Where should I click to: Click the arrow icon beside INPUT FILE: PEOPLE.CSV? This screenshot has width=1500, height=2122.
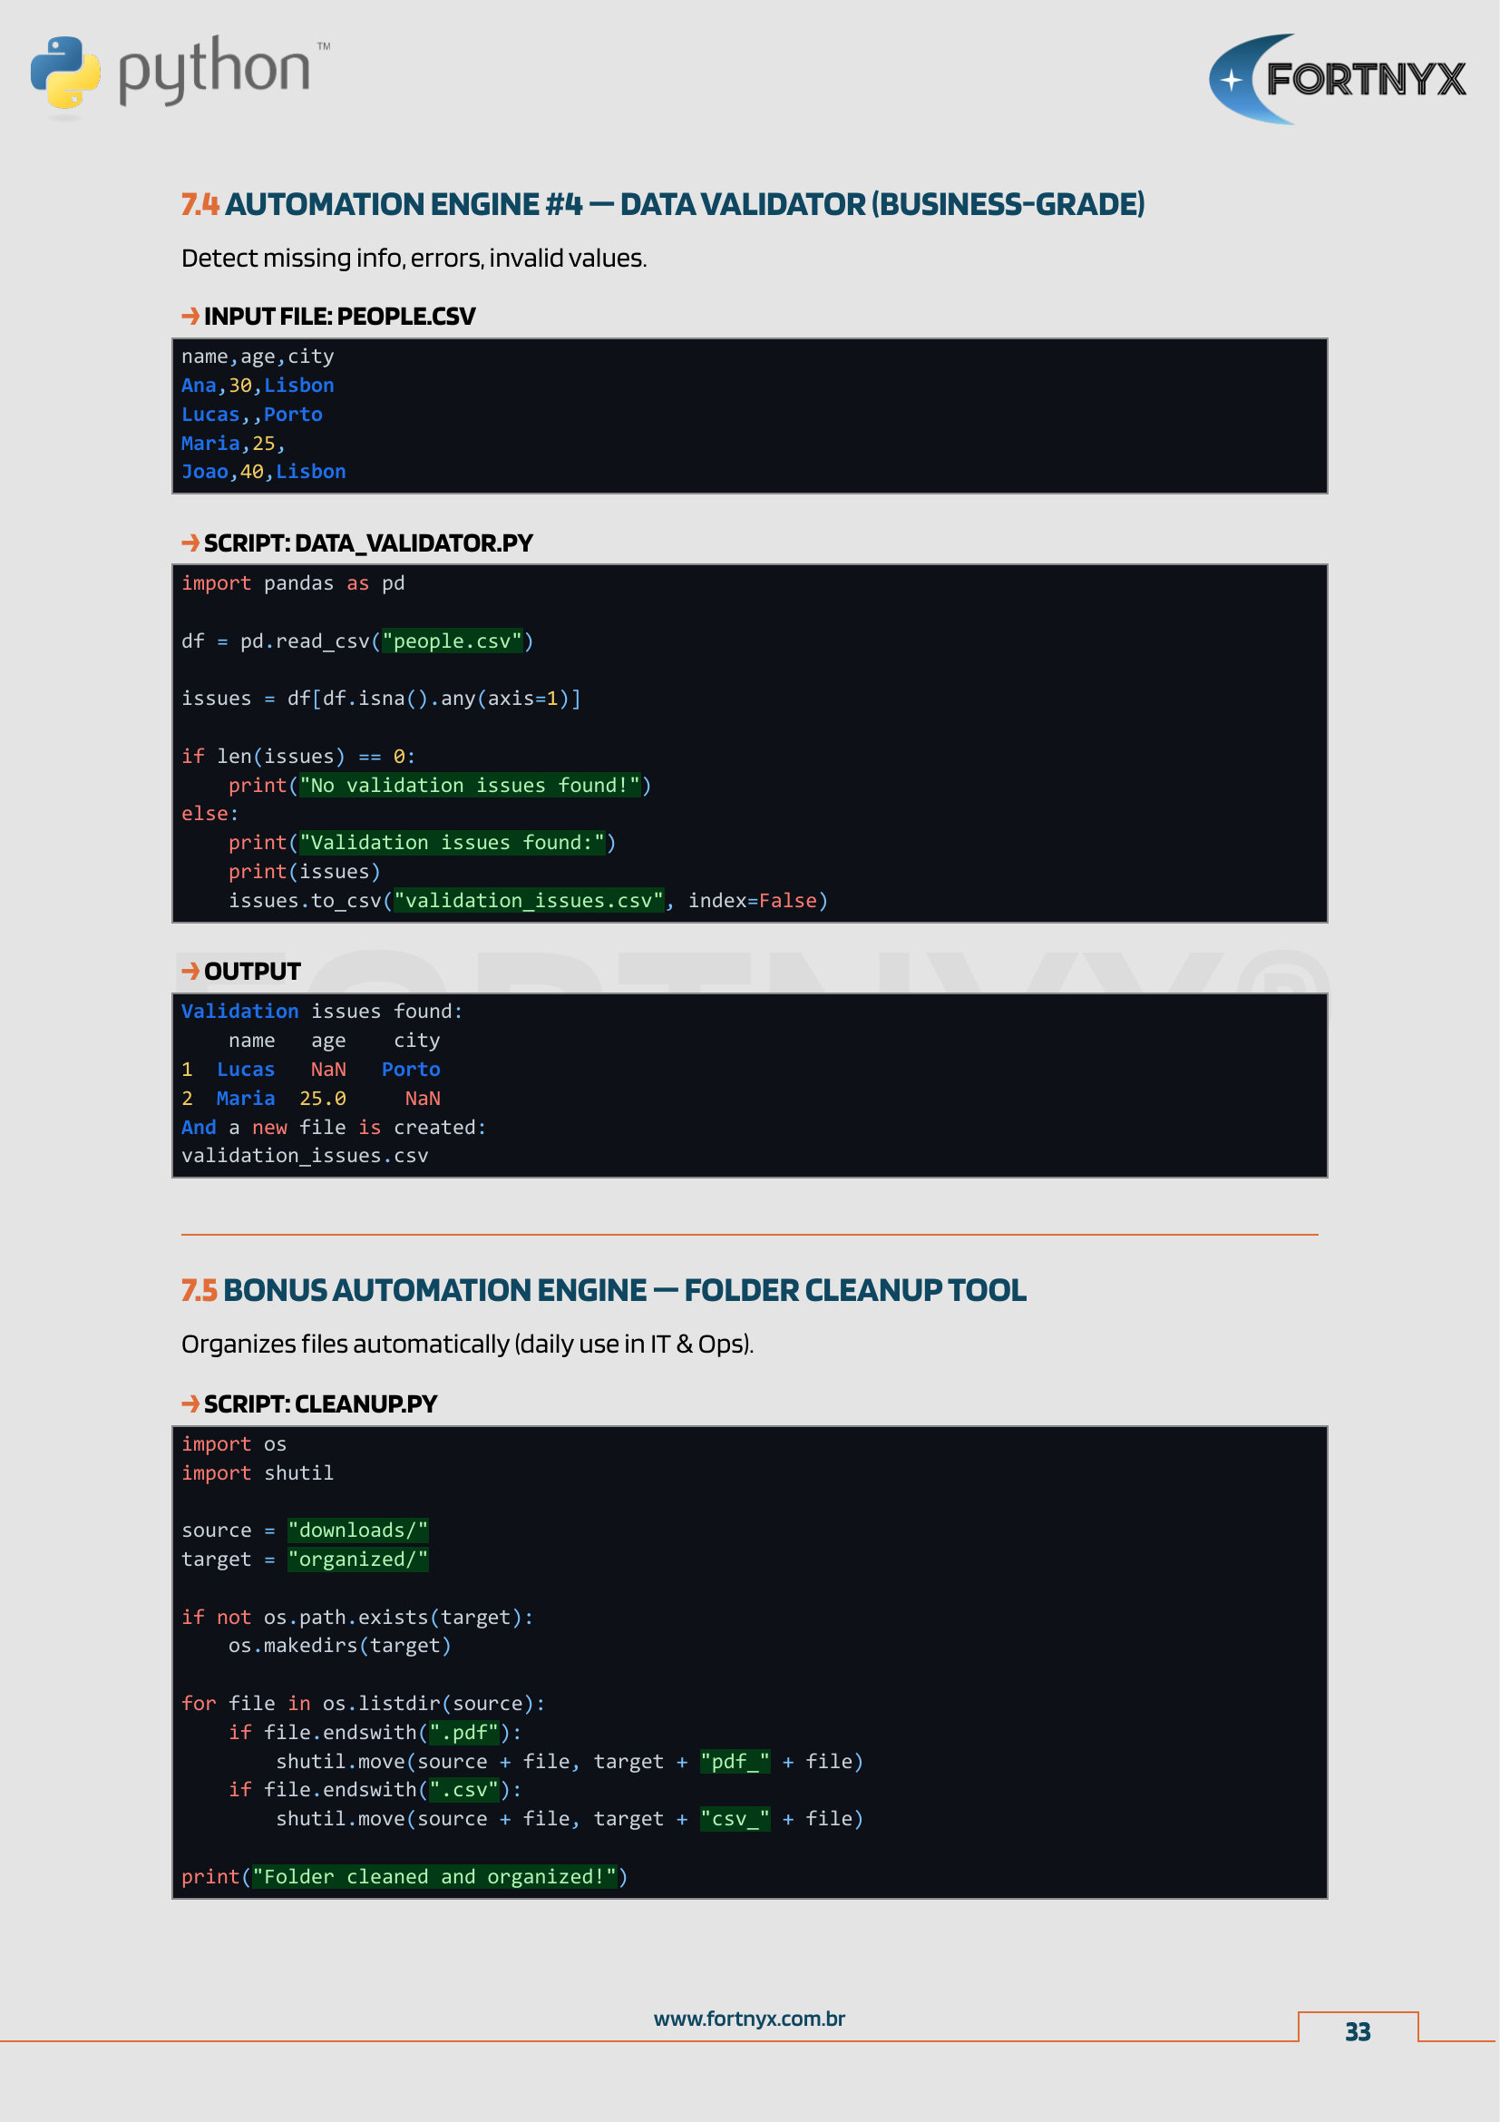click(190, 316)
